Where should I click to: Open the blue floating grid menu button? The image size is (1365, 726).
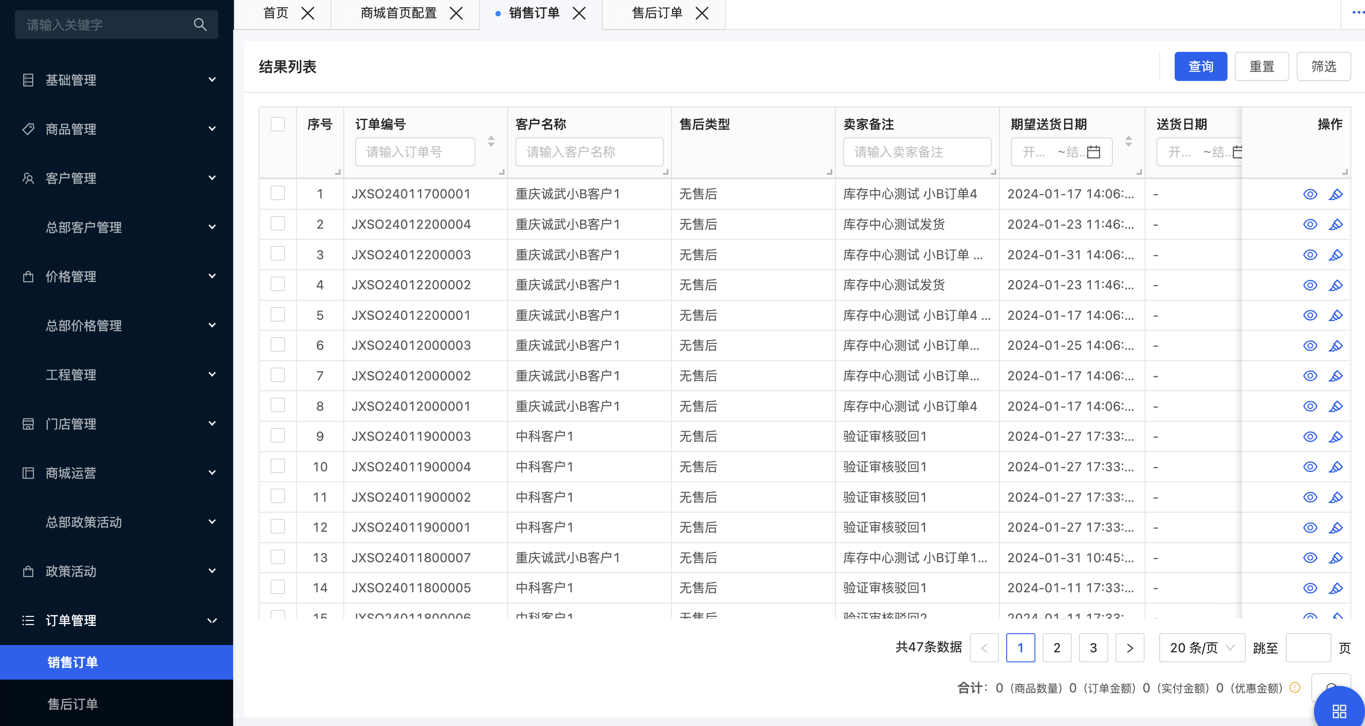click(x=1339, y=710)
